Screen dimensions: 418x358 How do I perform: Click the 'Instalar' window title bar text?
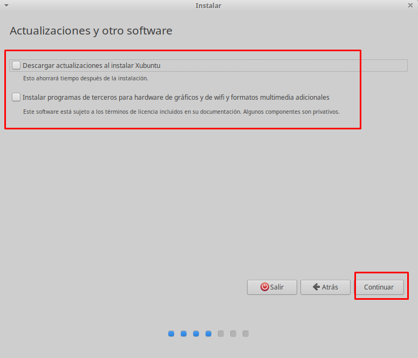point(208,5)
